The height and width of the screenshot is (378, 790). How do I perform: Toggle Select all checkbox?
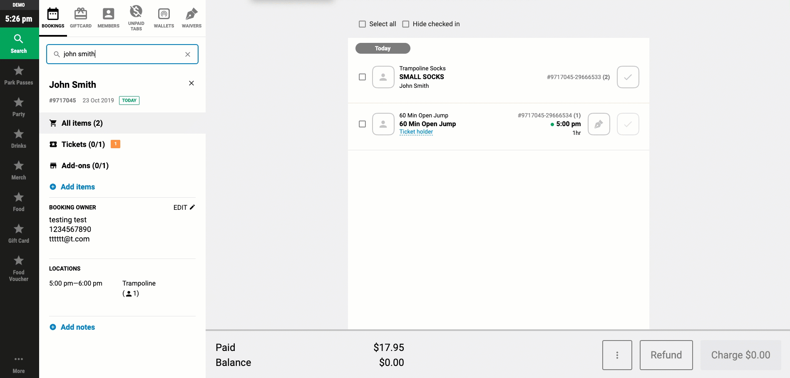point(363,24)
